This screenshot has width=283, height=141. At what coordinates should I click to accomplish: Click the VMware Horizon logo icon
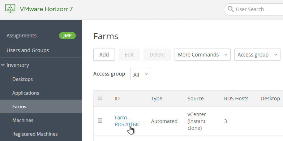(x=10, y=9)
